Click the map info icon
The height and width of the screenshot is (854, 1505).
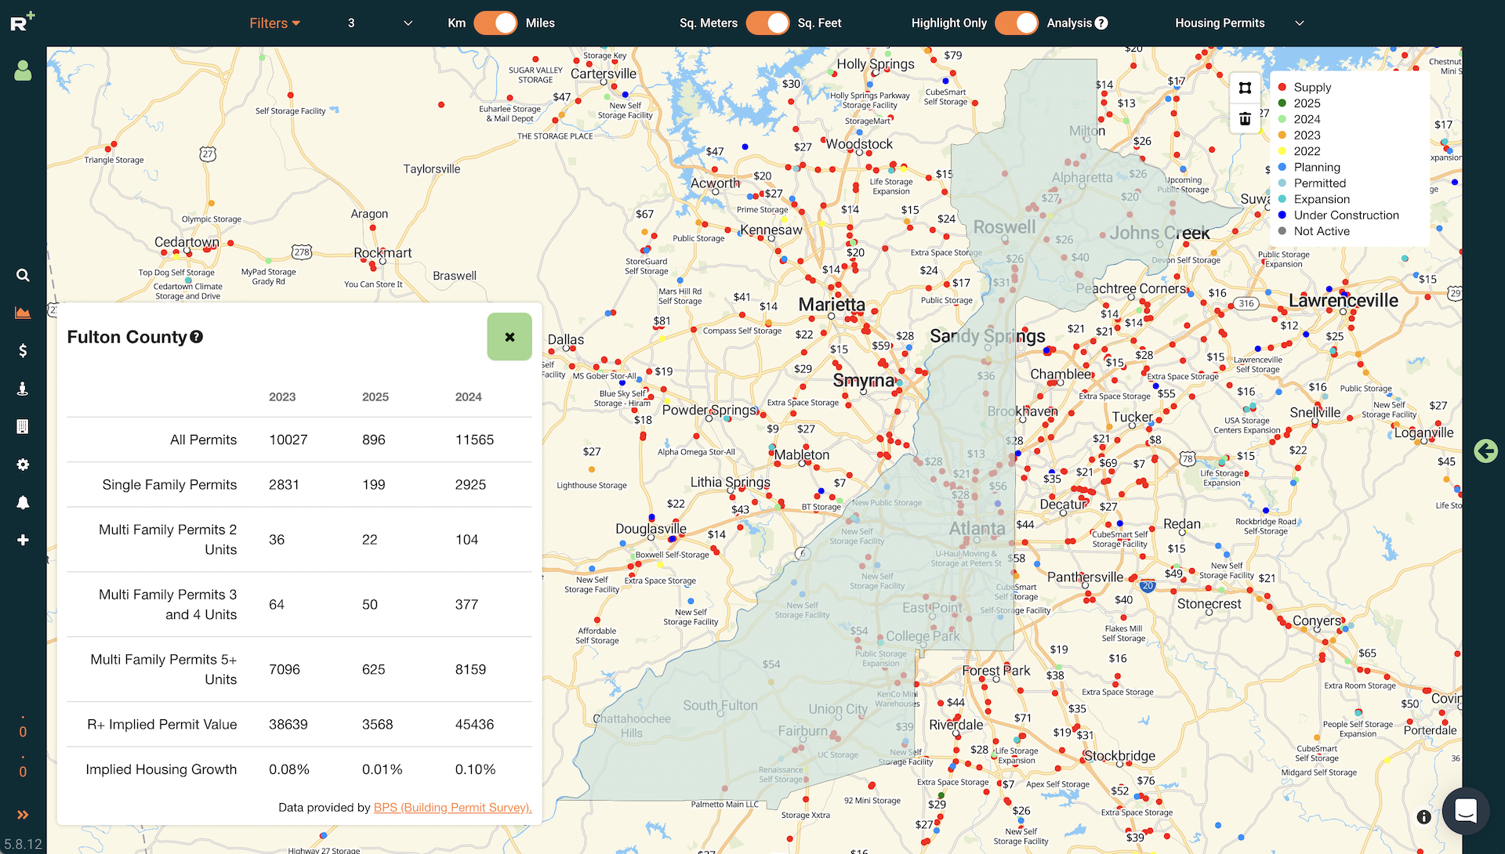[x=1423, y=817]
